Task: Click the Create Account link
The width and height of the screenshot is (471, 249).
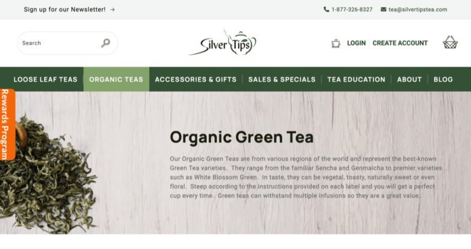Action: [x=400, y=43]
